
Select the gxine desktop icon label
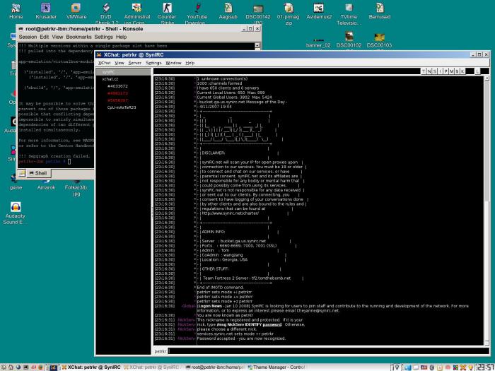(x=16, y=187)
